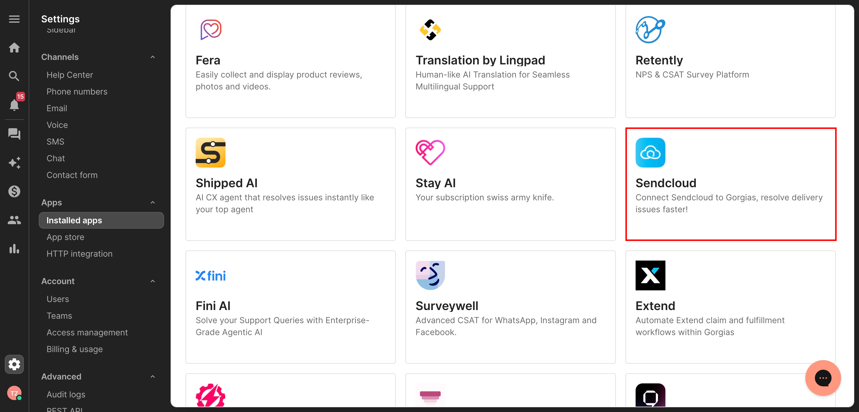
Task: Open the Sendcloud app card
Action: point(730,184)
